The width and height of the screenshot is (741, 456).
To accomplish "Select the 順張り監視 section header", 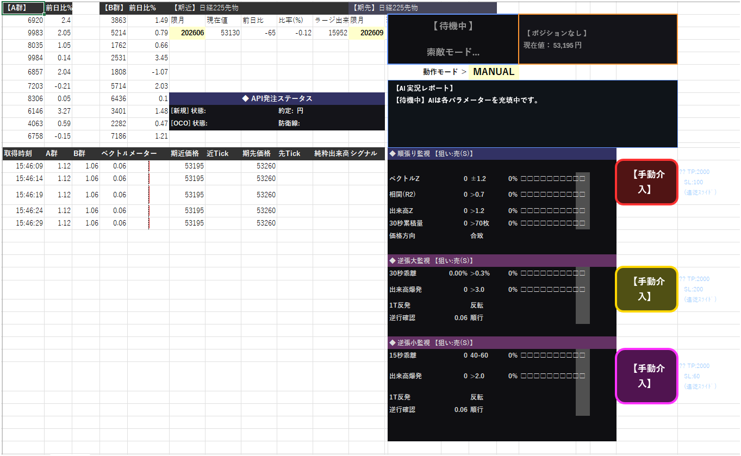I will click(x=502, y=154).
